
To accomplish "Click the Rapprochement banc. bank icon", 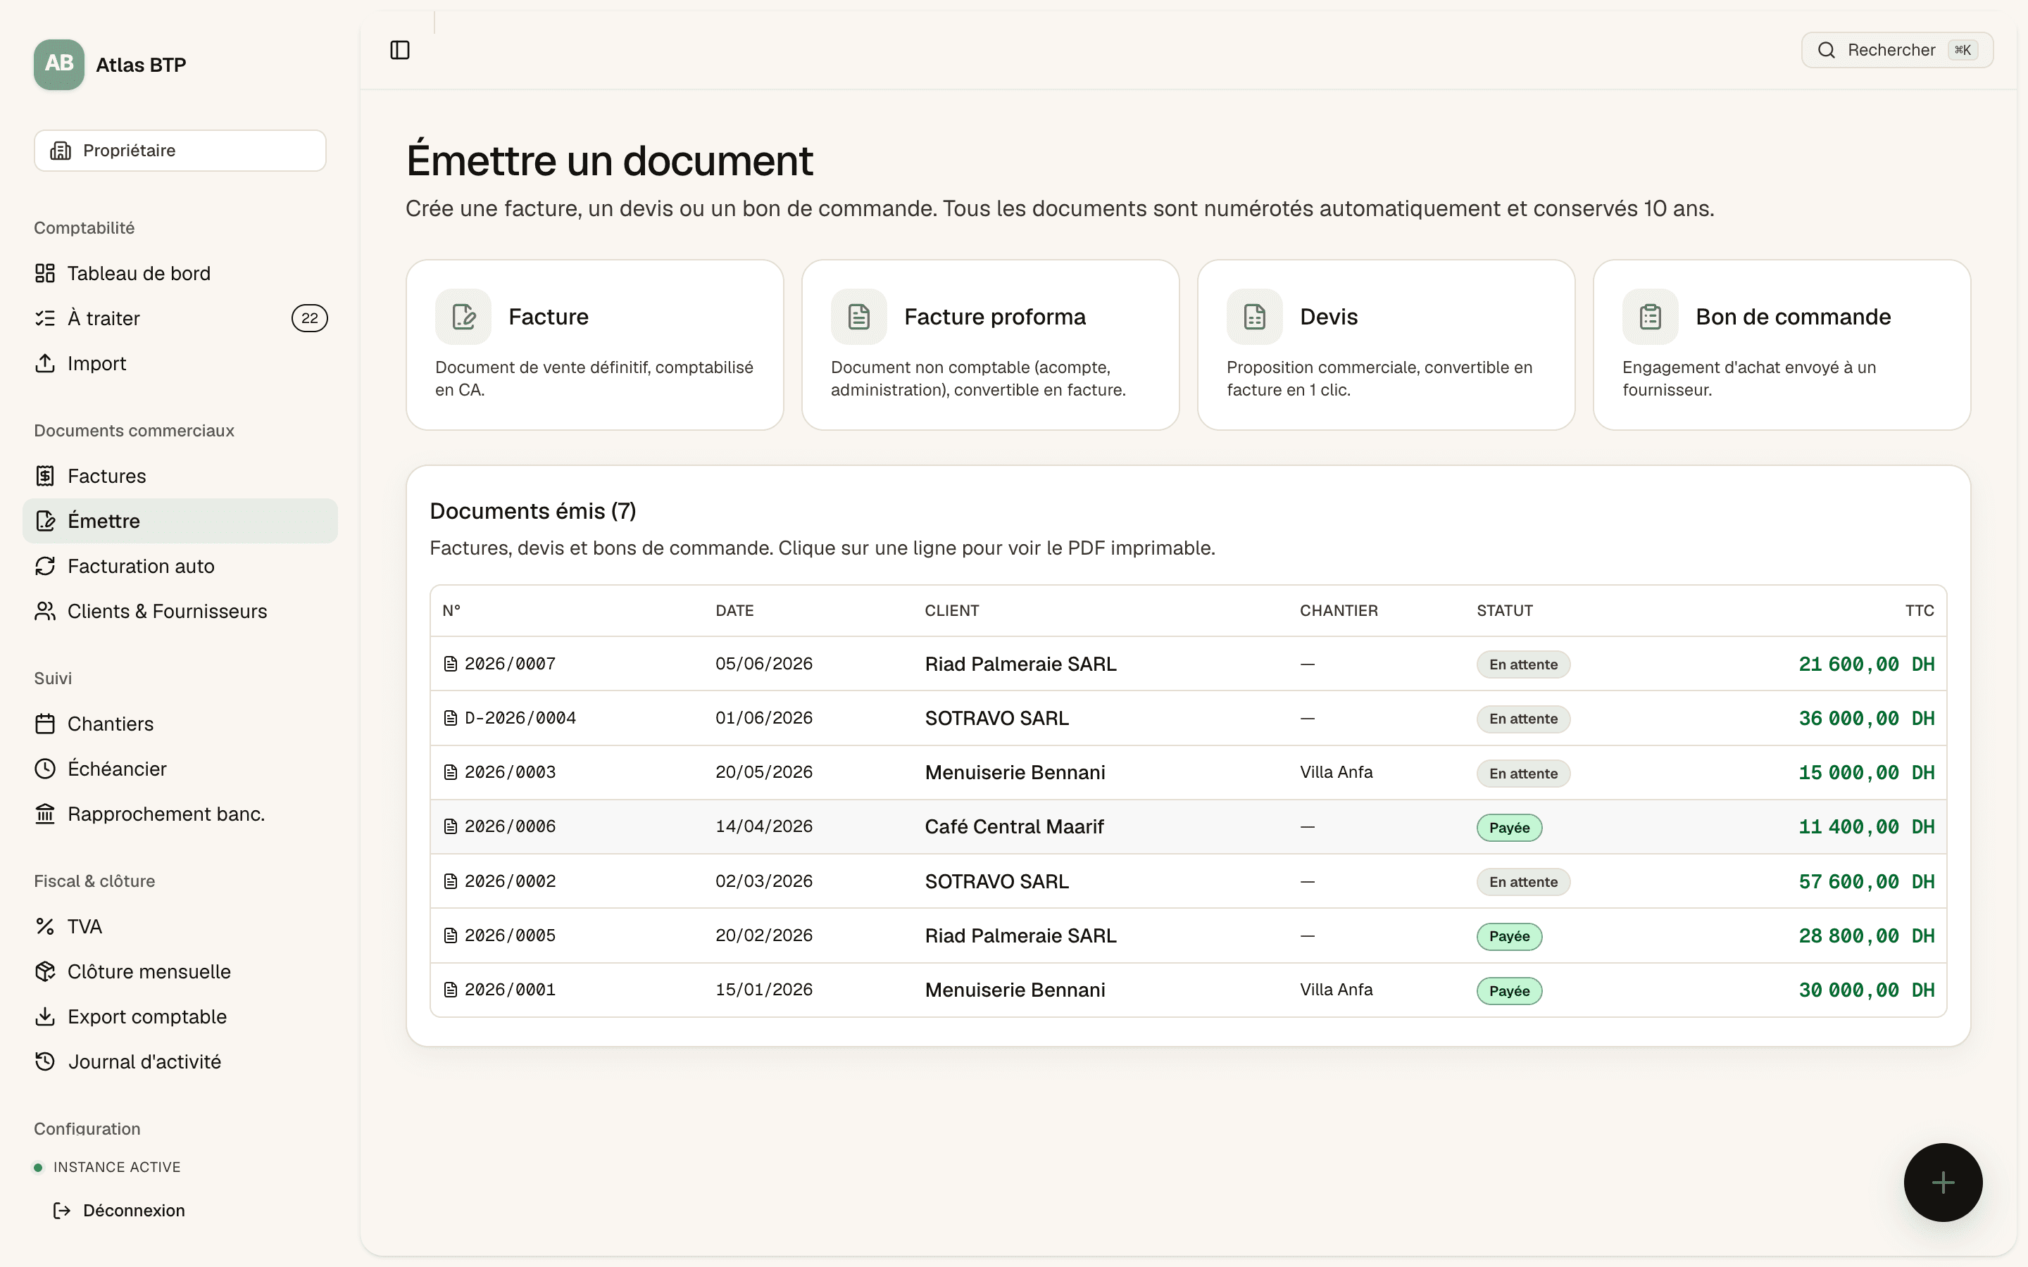I will click(x=45, y=814).
